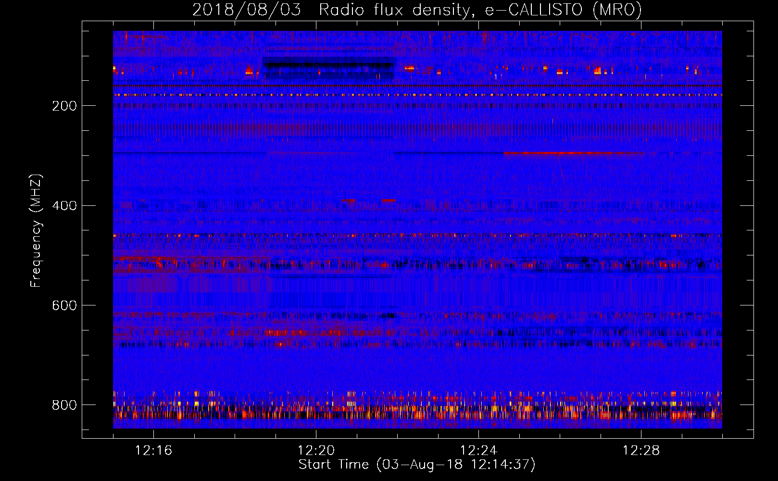The height and width of the screenshot is (481, 778).
Task: Click the 'Frequency (MHZ)' axis label
Action: [x=36, y=230]
